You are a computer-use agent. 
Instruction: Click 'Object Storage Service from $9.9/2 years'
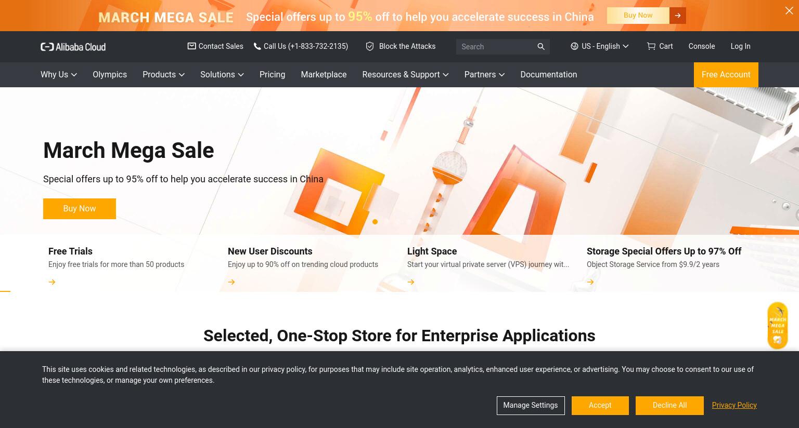coord(653,264)
